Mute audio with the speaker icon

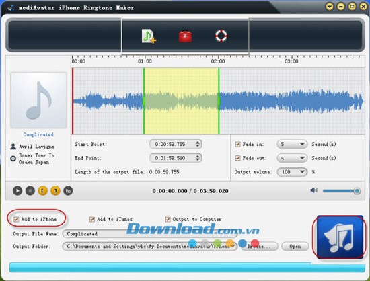click(314, 190)
